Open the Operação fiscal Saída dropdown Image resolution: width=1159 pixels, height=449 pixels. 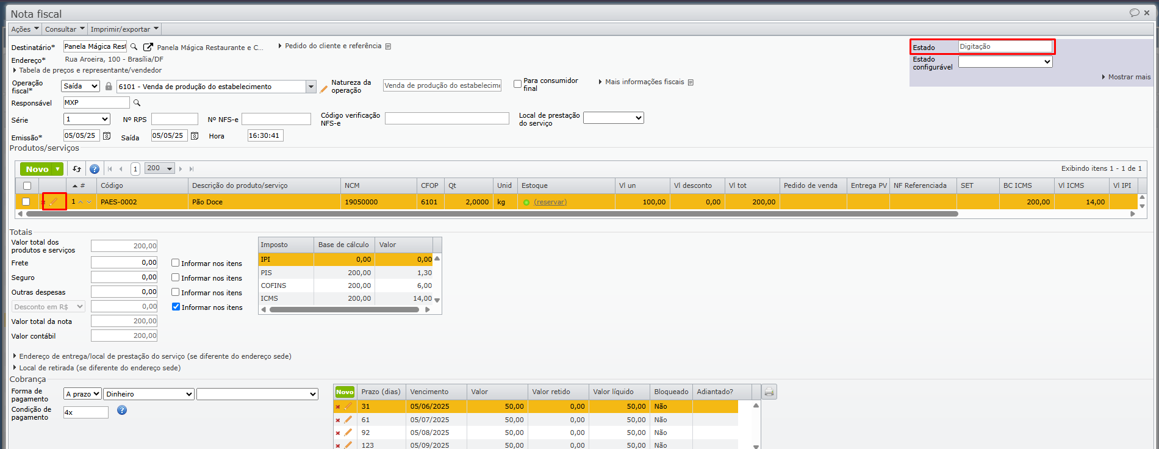tap(81, 87)
